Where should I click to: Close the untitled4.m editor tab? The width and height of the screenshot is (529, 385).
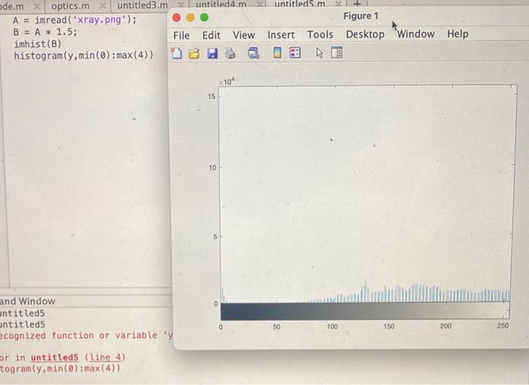[x=260, y=4]
